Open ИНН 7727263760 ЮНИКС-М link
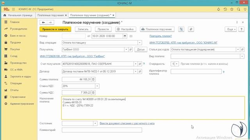Screen dimensions: 250x140 (183, 42)
